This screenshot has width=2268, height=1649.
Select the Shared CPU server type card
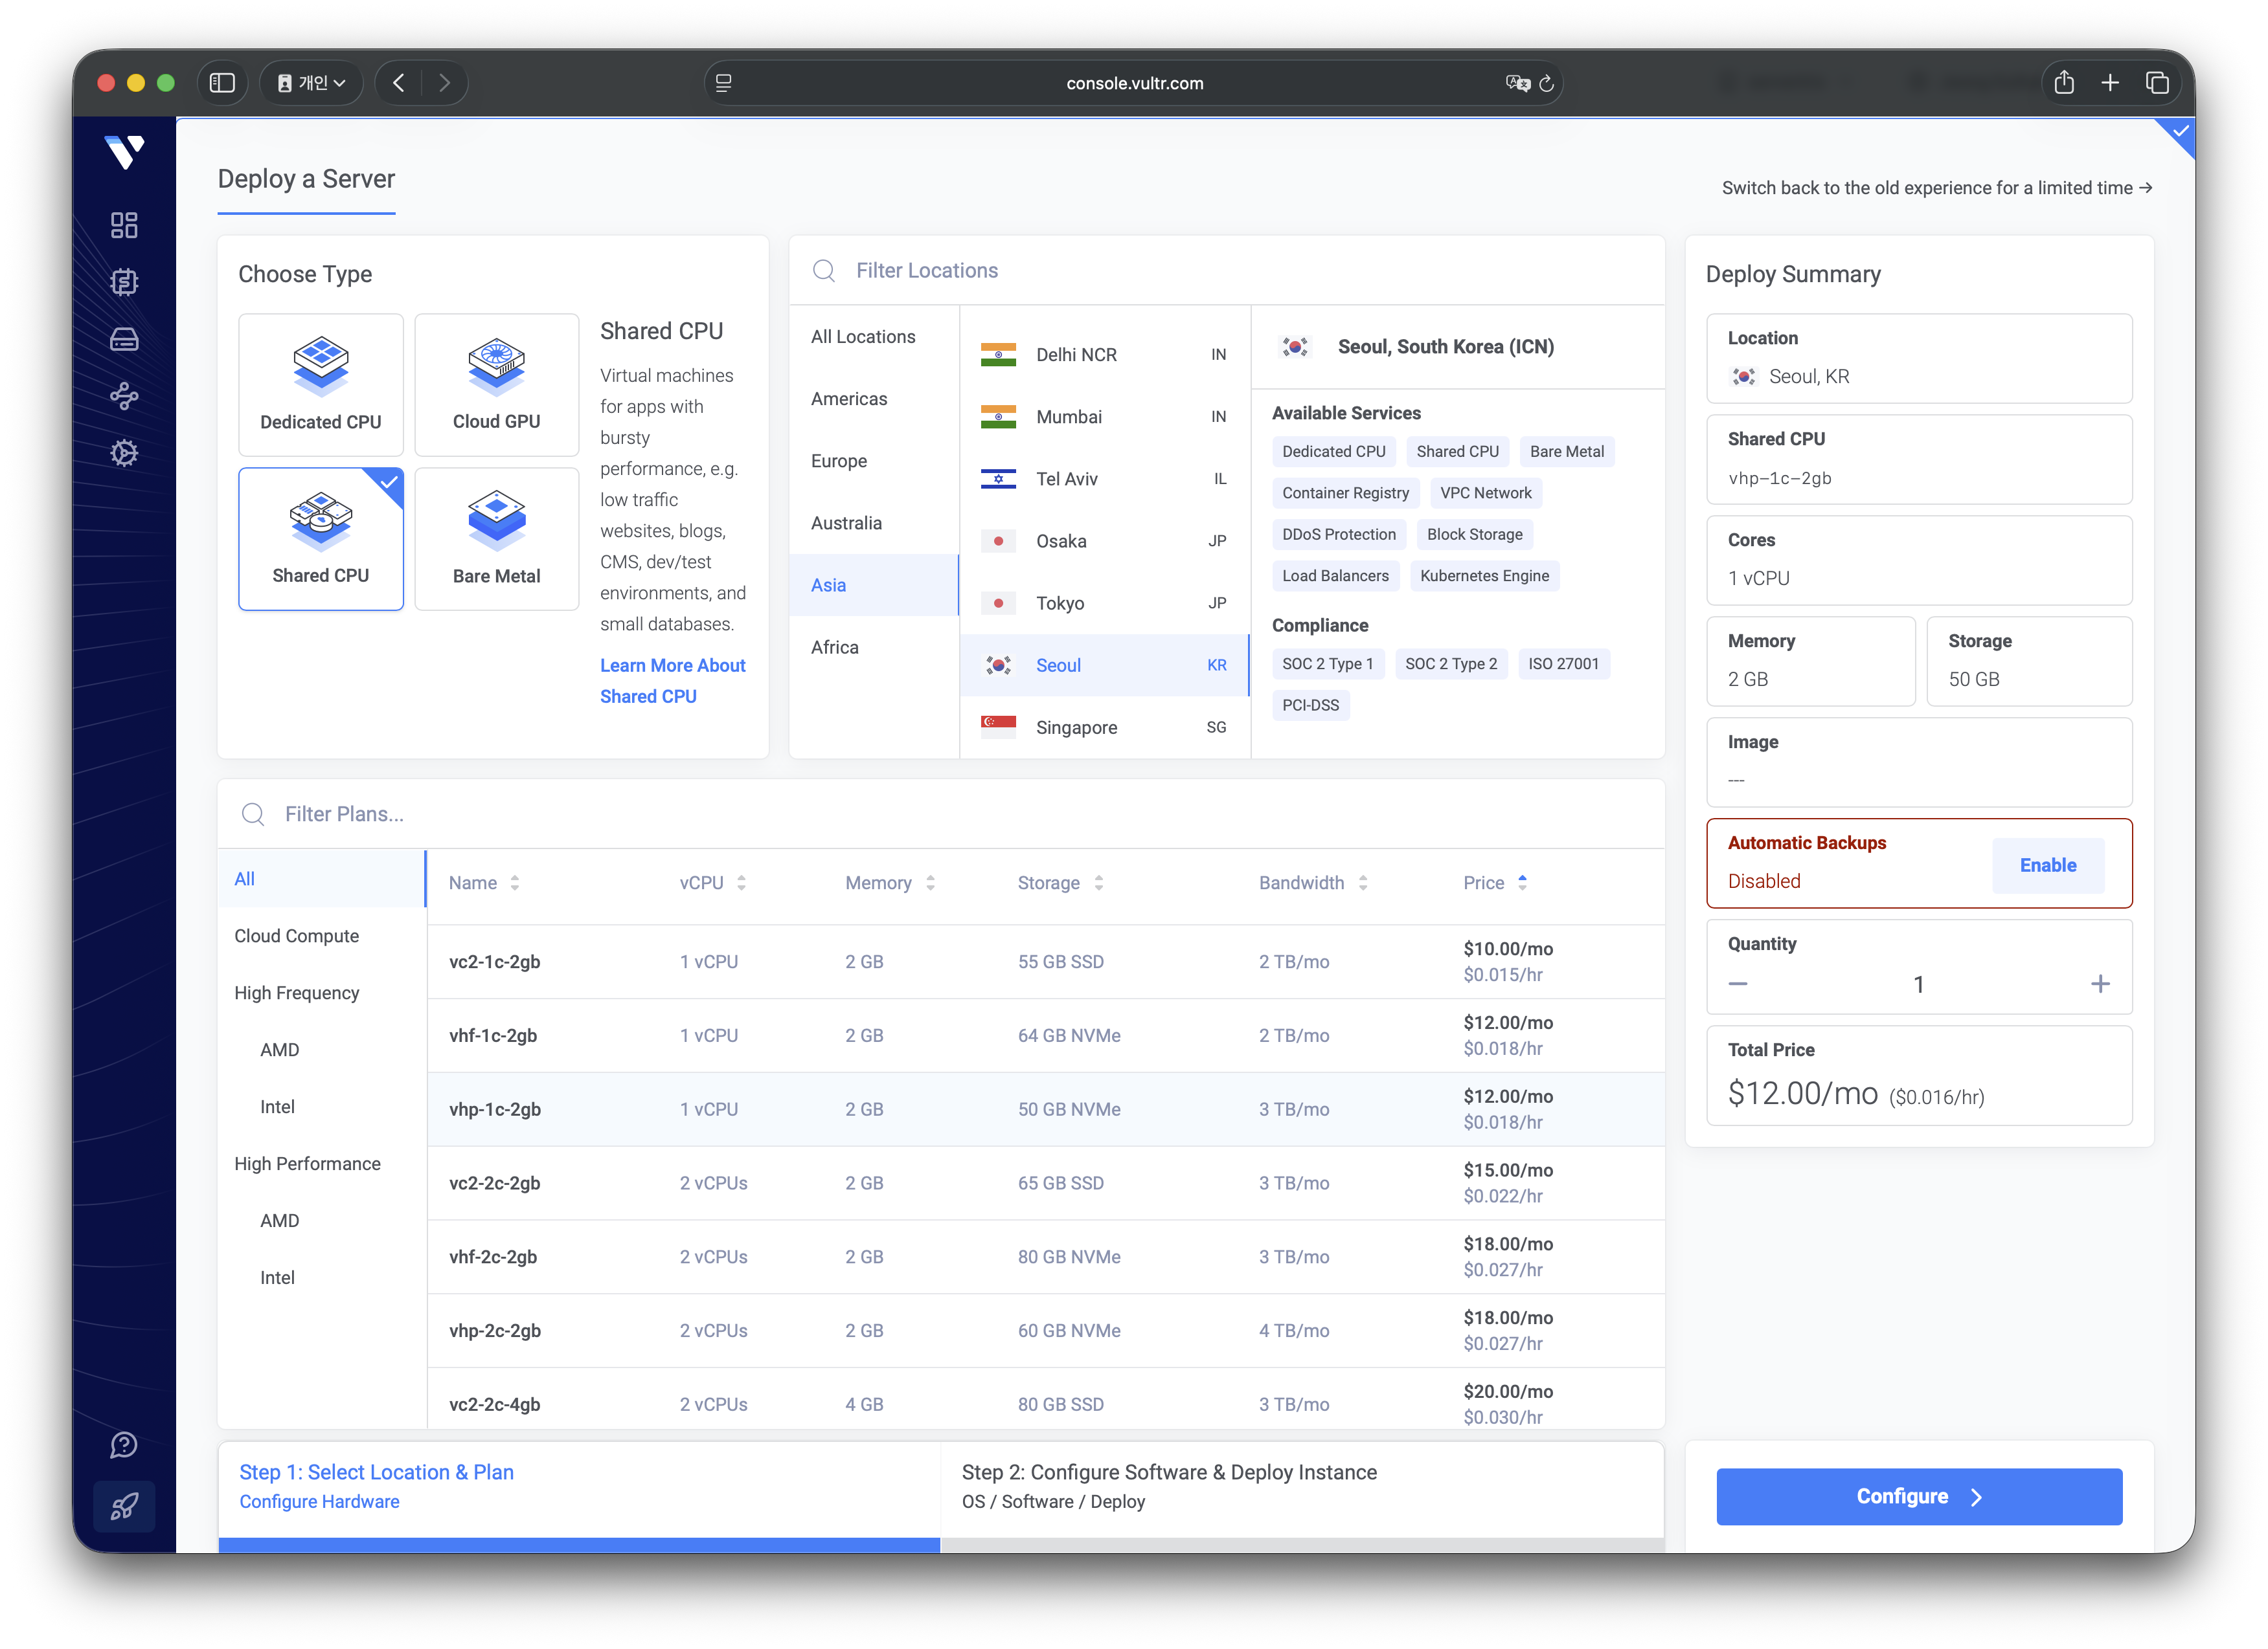click(321, 540)
